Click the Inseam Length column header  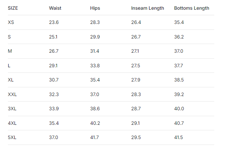147,8
